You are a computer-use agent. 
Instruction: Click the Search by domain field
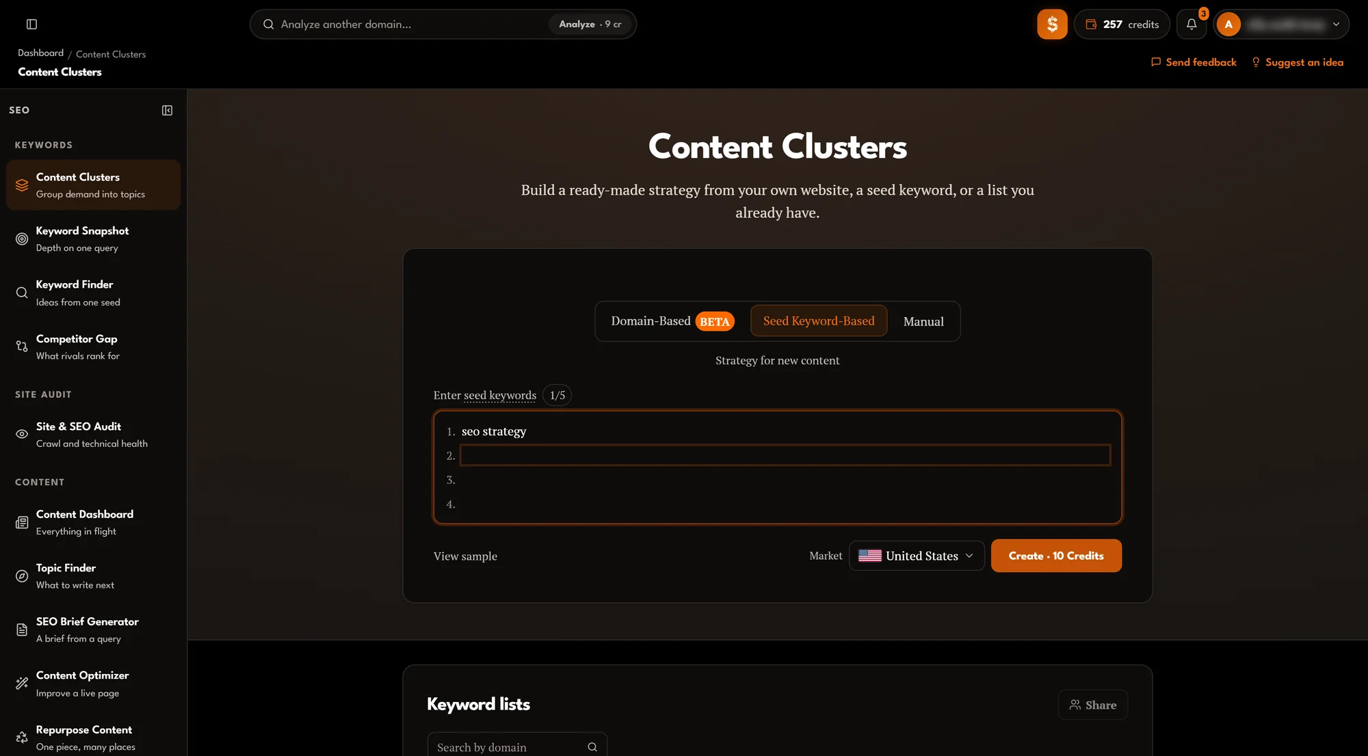click(x=517, y=747)
